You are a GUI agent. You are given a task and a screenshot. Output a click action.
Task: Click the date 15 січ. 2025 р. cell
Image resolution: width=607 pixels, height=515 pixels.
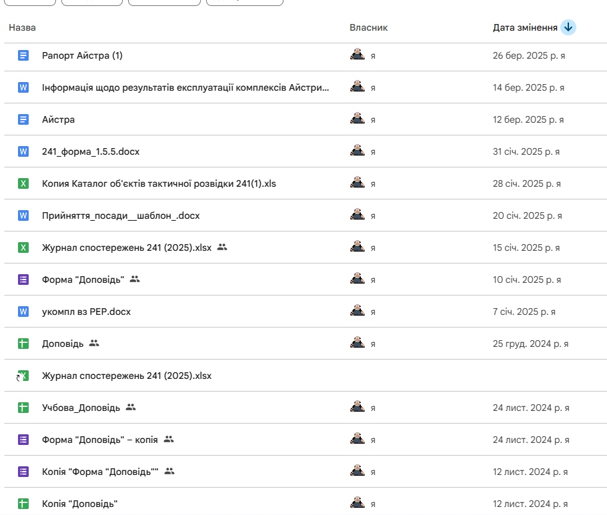point(527,247)
